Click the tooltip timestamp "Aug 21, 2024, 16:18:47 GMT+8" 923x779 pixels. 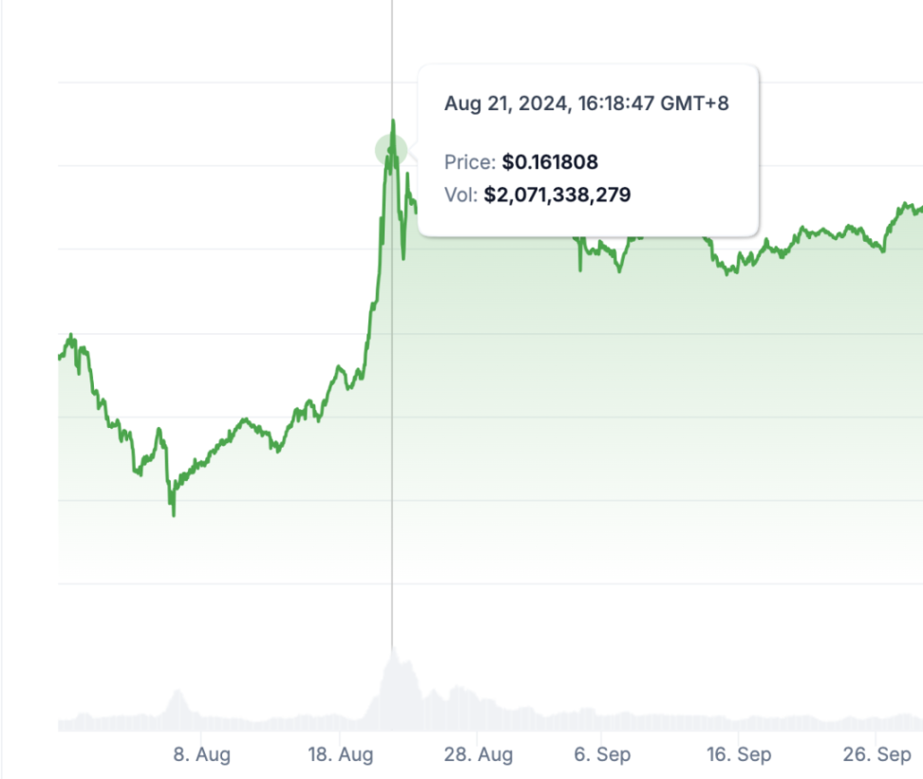pos(587,103)
